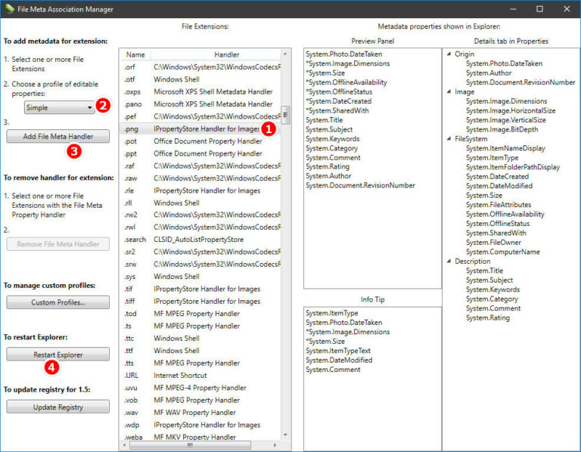Click the Custom Profiles button
The width and height of the screenshot is (581, 452).
(x=57, y=302)
